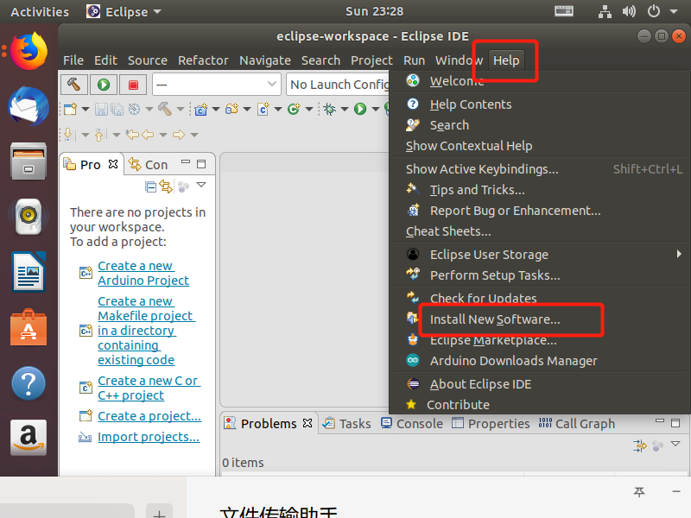This screenshot has height=518, width=691.
Task: Click the green Run toolbar icon
Action: coord(360,109)
